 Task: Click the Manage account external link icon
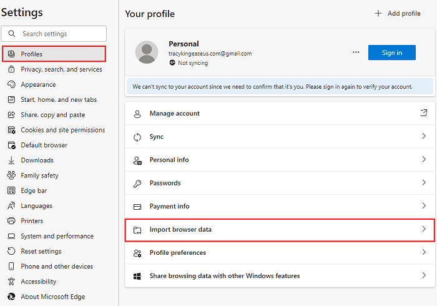point(424,114)
